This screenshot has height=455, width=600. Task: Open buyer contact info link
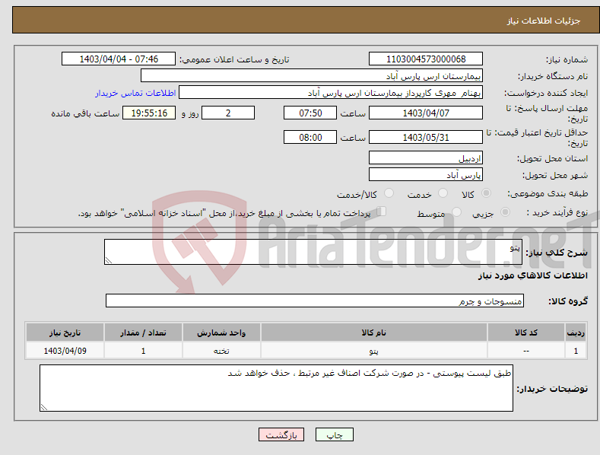pyautogui.click(x=135, y=93)
